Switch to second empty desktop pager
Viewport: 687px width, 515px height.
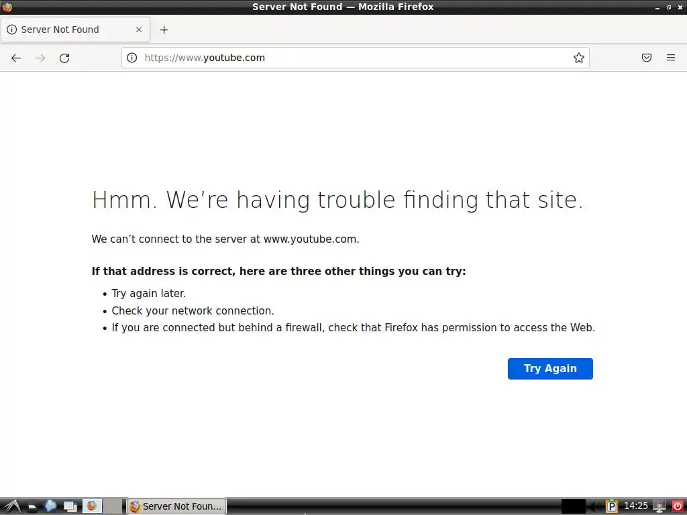click(x=113, y=506)
